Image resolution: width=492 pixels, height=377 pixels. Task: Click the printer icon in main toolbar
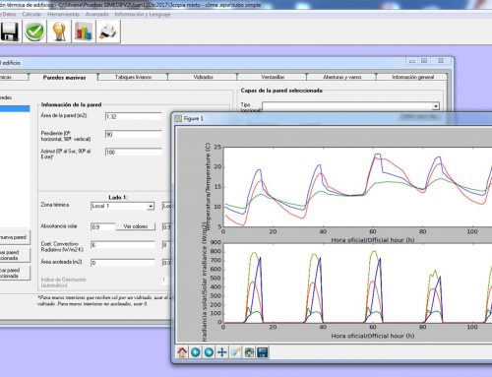pyautogui.click(x=108, y=31)
